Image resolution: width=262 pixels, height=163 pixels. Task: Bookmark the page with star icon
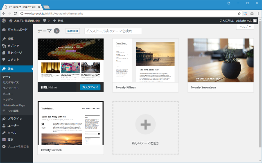[239, 13]
